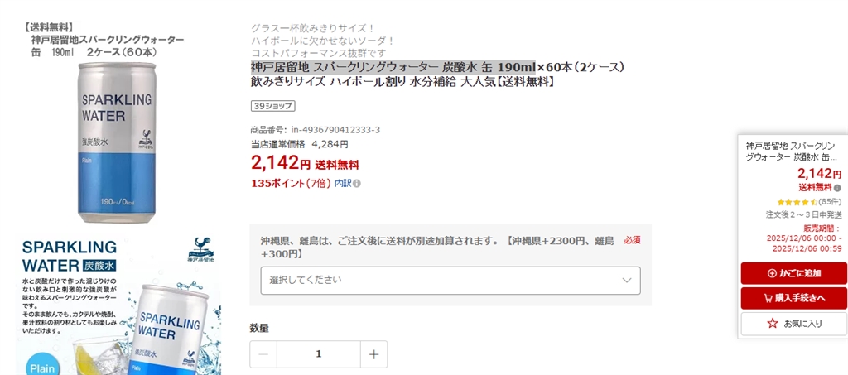Image resolution: width=848 pixels, height=375 pixels.
Task: Proceed with 購入手続きへ button
Action: coord(794,298)
